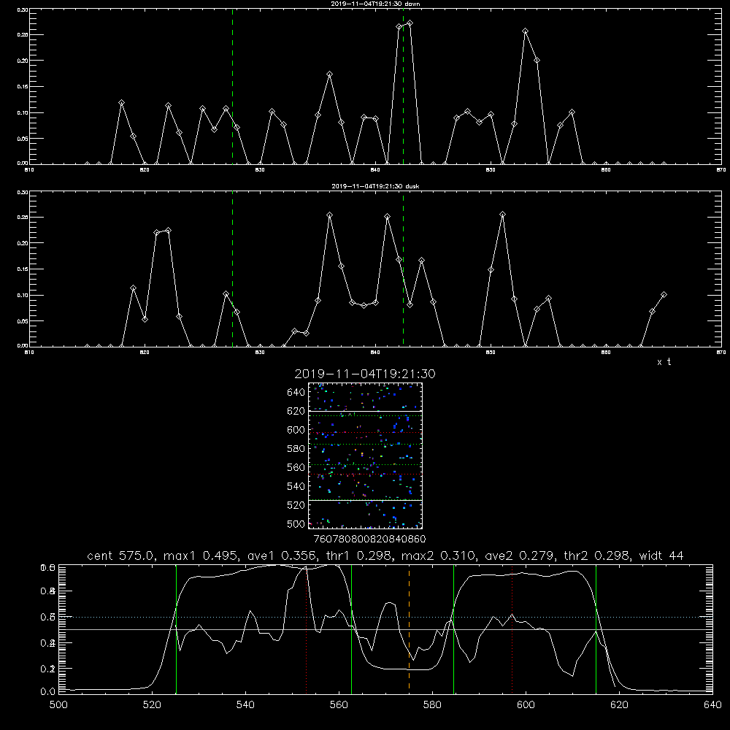
Task: Select y-axis label 620 beside color image
Action: [x=296, y=411]
